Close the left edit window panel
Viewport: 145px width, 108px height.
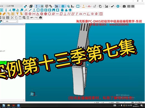point(24,24)
